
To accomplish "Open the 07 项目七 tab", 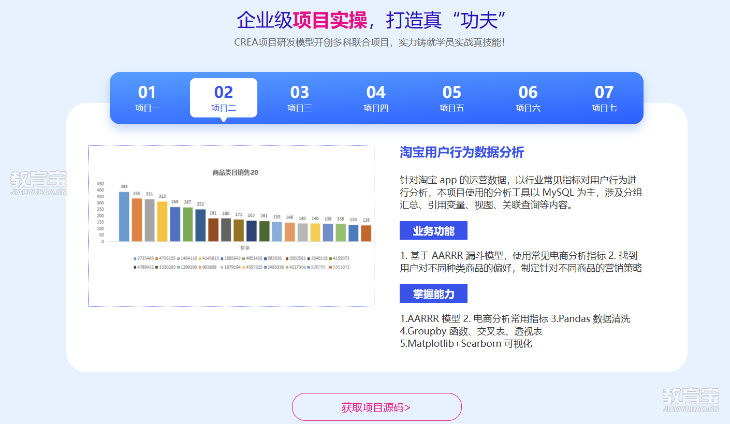I will [x=604, y=98].
